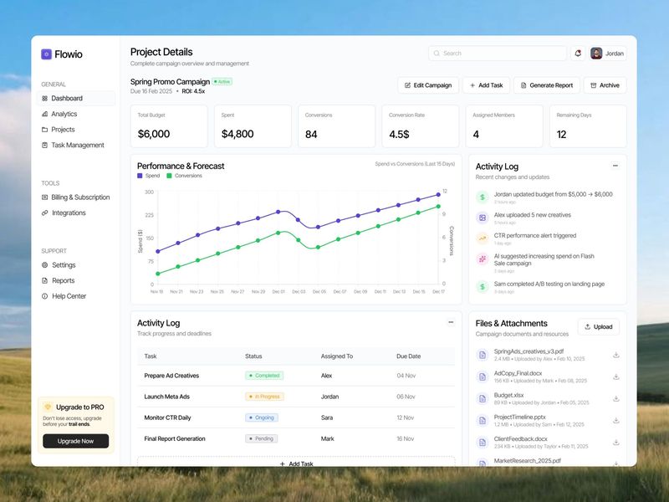Screen dimensions: 669x502
Task: Click the Task Management clipboard icon
Action: point(44,145)
